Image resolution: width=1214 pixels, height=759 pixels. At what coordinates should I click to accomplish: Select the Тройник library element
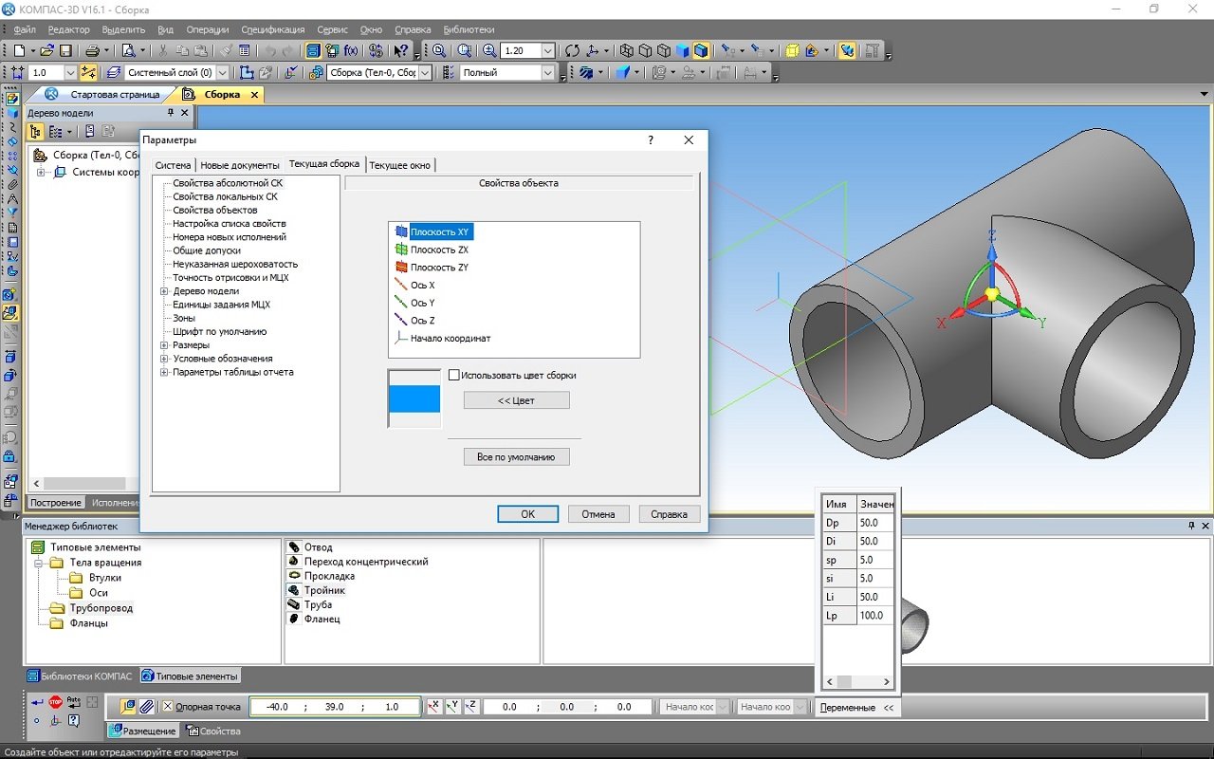point(324,590)
